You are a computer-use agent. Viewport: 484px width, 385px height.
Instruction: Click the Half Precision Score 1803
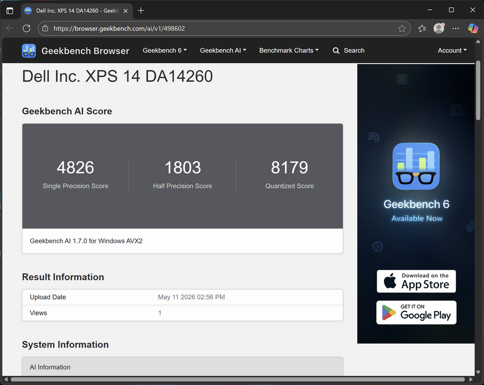pyautogui.click(x=182, y=168)
